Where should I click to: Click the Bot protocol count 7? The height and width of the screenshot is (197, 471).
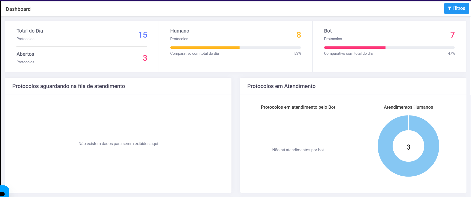pyautogui.click(x=452, y=35)
